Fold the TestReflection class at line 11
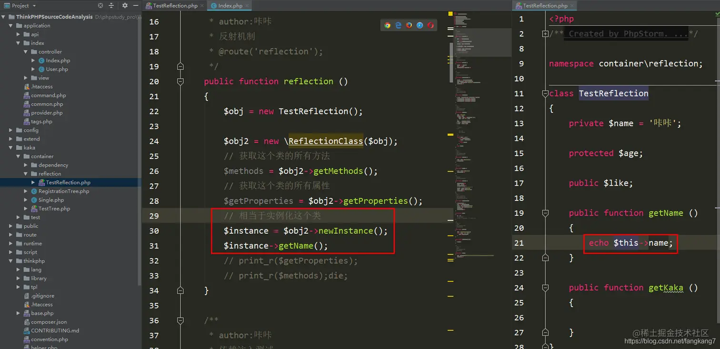 545,94
